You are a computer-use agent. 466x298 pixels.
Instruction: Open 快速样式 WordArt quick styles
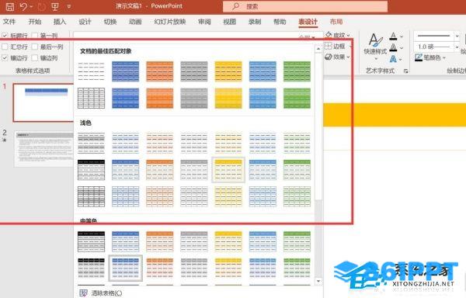point(376,44)
